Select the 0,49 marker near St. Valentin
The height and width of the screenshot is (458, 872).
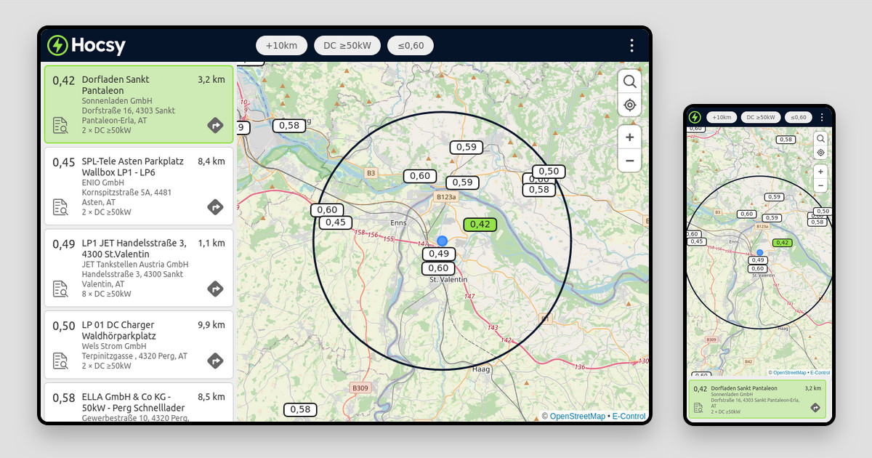[x=439, y=254]
